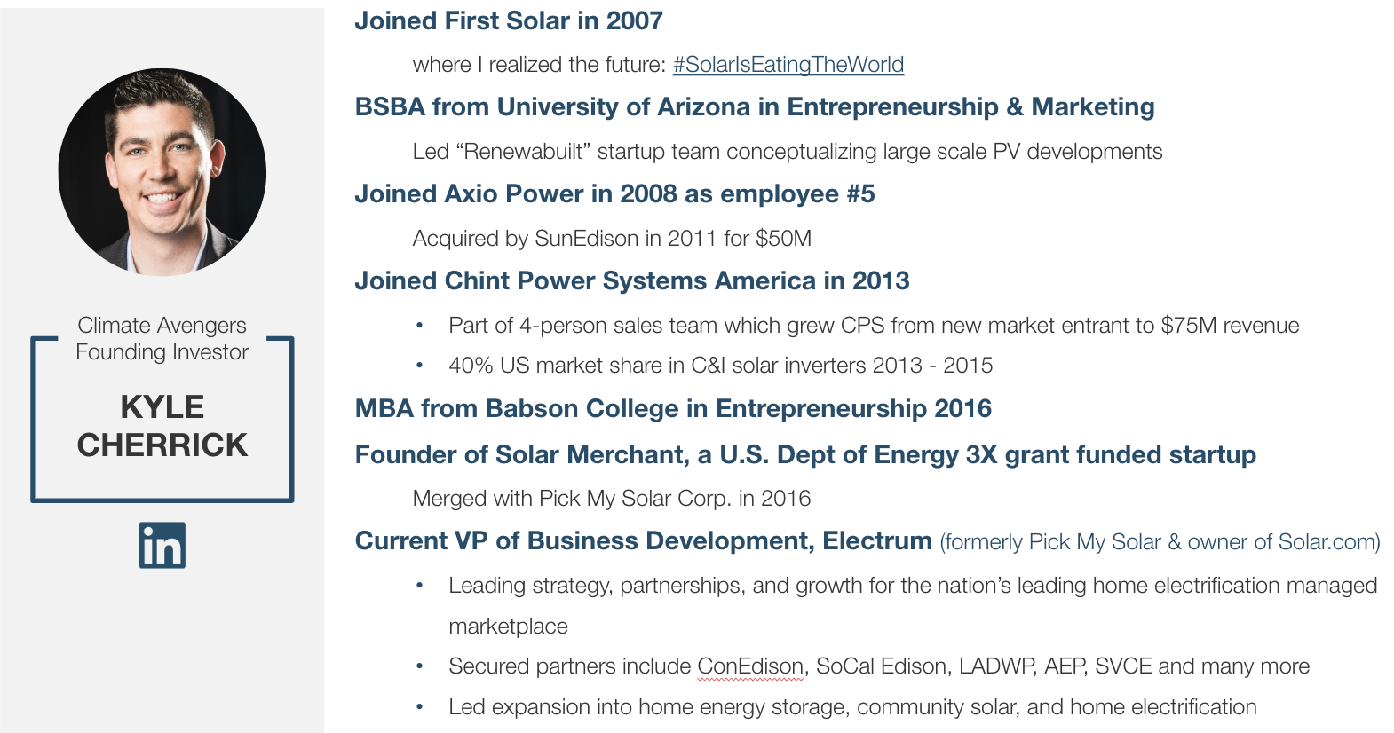Follow the #SolarIsEatingTheWorld hashtag link
This screenshot has width=1394, height=733.
pyautogui.click(x=788, y=65)
